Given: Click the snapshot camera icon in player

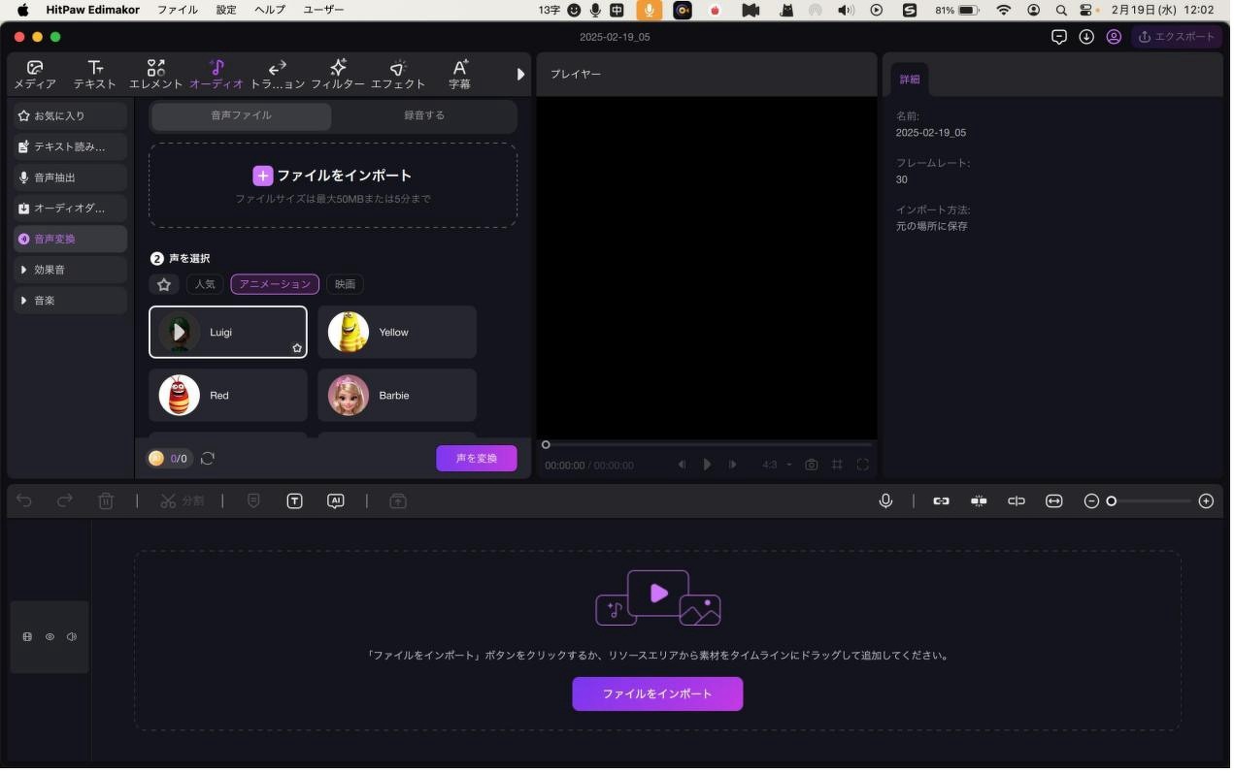Looking at the screenshot, I should (x=812, y=467).
